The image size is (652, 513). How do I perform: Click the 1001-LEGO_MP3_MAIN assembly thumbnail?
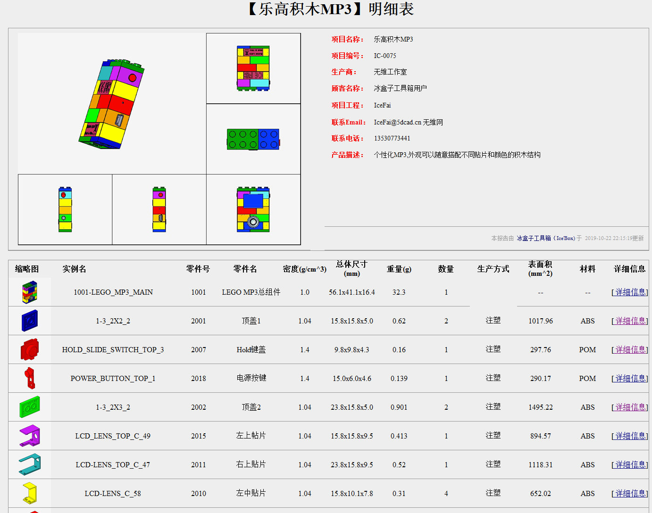[x=29, y=292]
